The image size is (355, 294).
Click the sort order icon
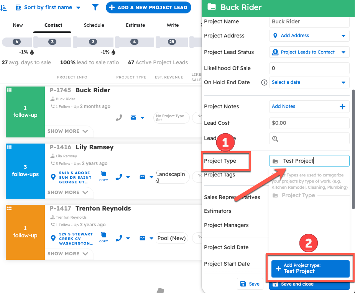click(3, 7)
